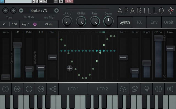
Task: Click the Shift slider handle
Action: [x=53, y=57]
